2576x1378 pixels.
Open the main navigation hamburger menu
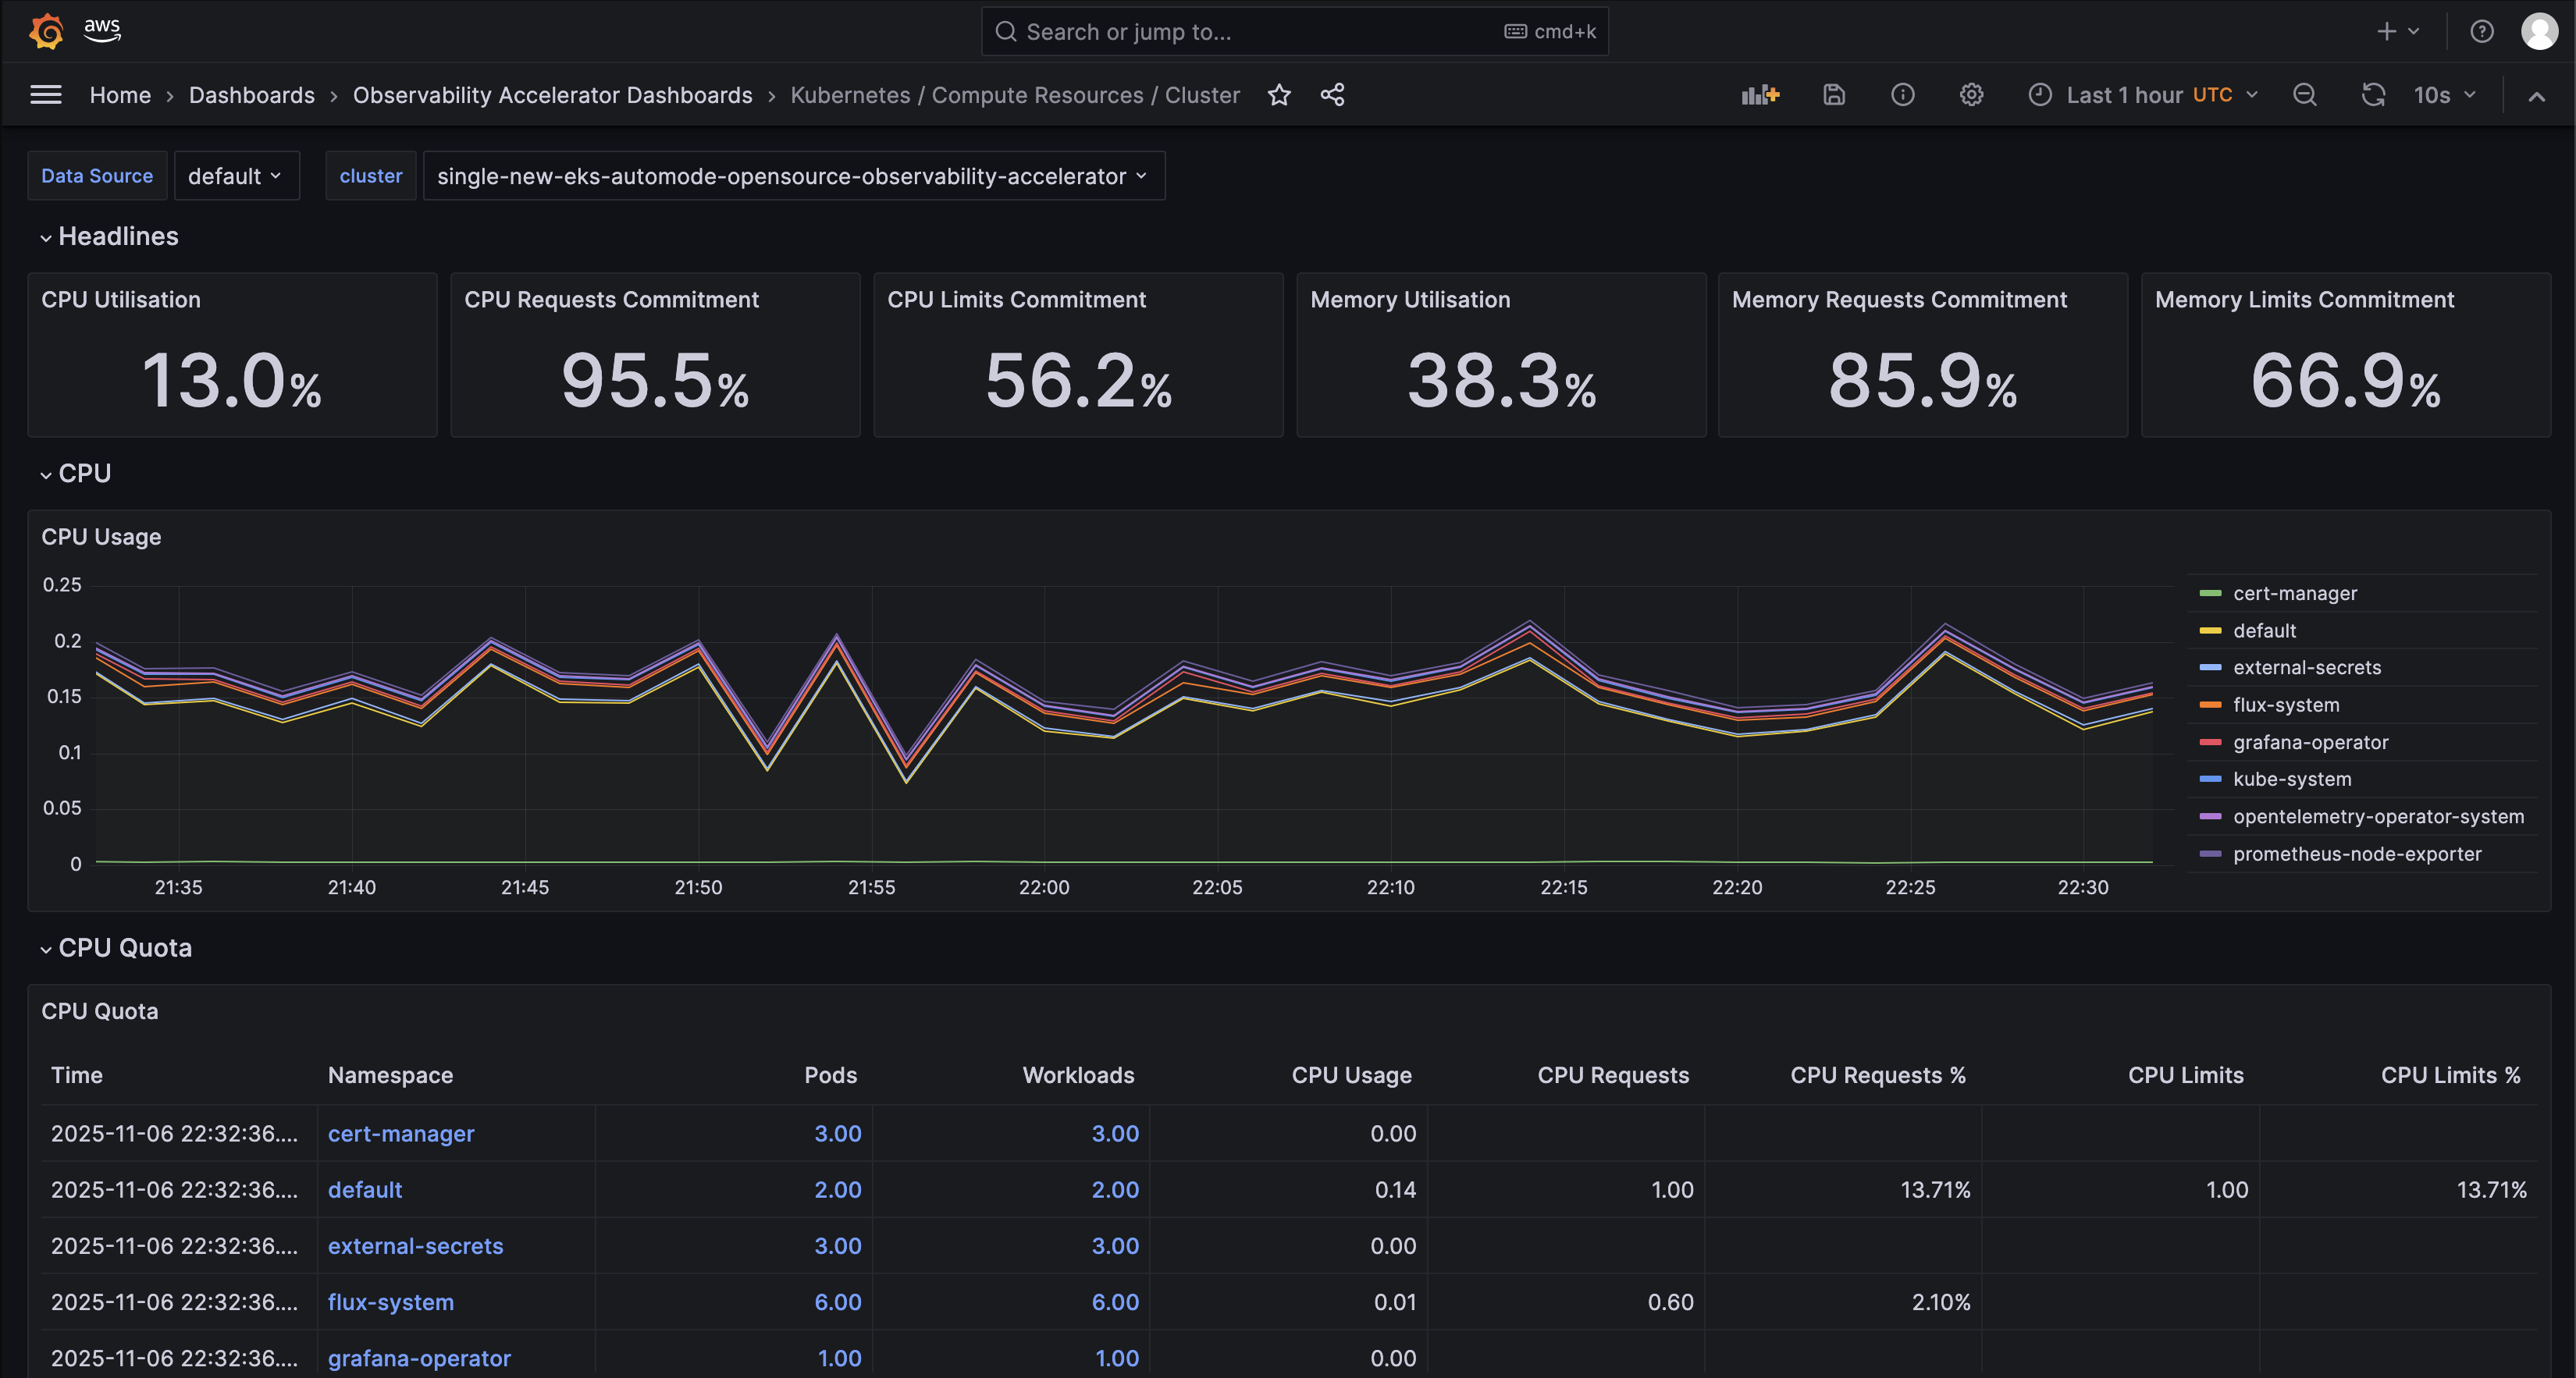[x=46, y=94]
